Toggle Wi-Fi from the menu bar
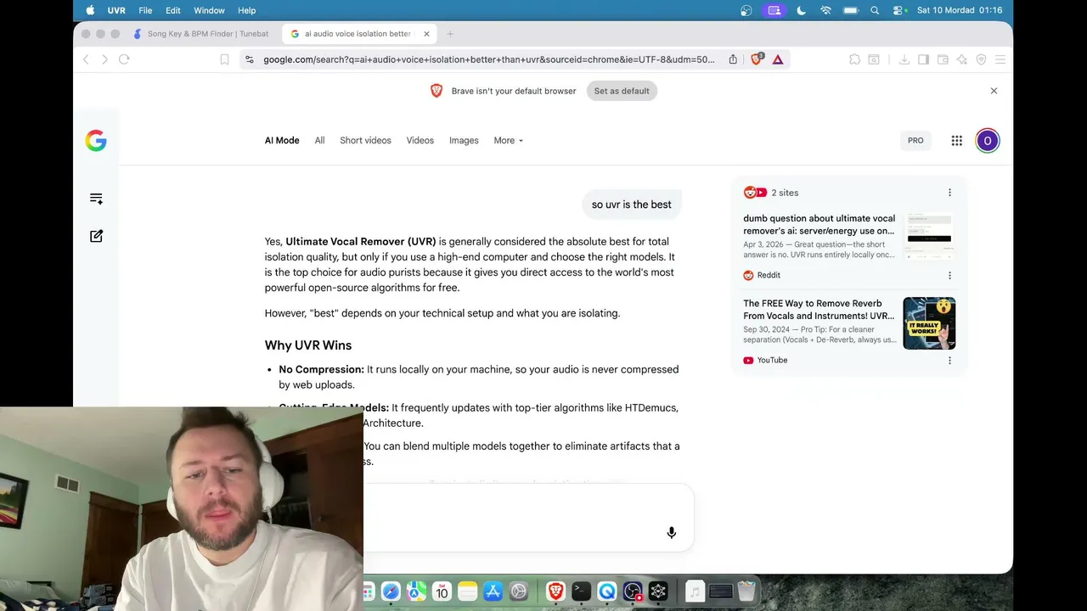The image size is (1087, 611). 825,10
